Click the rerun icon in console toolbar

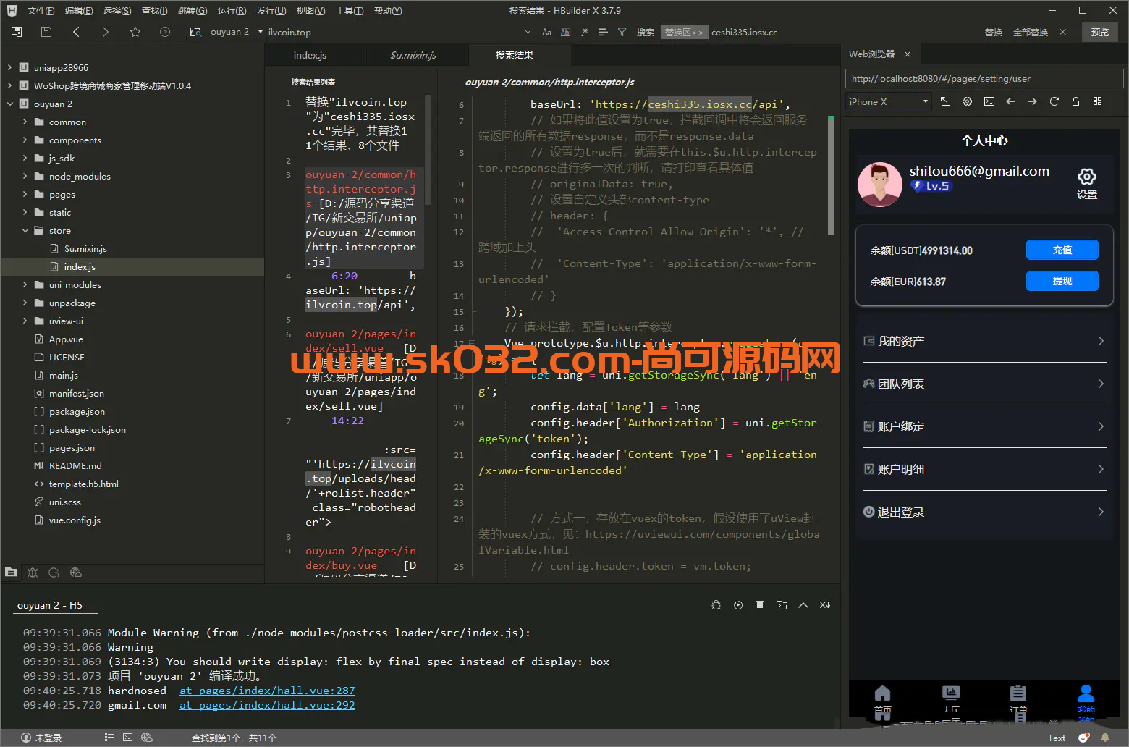738,605
